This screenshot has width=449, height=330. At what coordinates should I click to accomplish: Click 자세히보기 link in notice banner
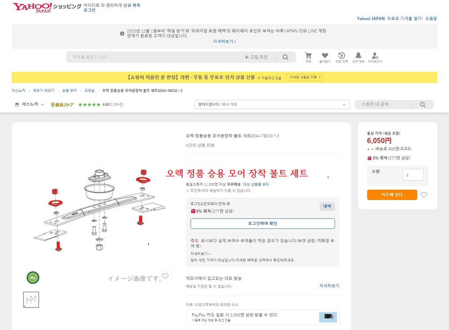(x=224, y=41)
